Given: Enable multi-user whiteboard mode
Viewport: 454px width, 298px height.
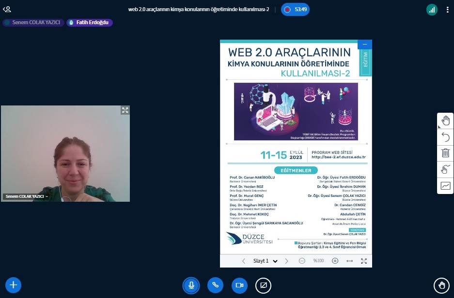Looking at the screenshot, I should coord(445,169).
